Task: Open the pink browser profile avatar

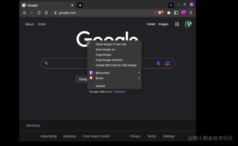Action: [x=184, y=13]
